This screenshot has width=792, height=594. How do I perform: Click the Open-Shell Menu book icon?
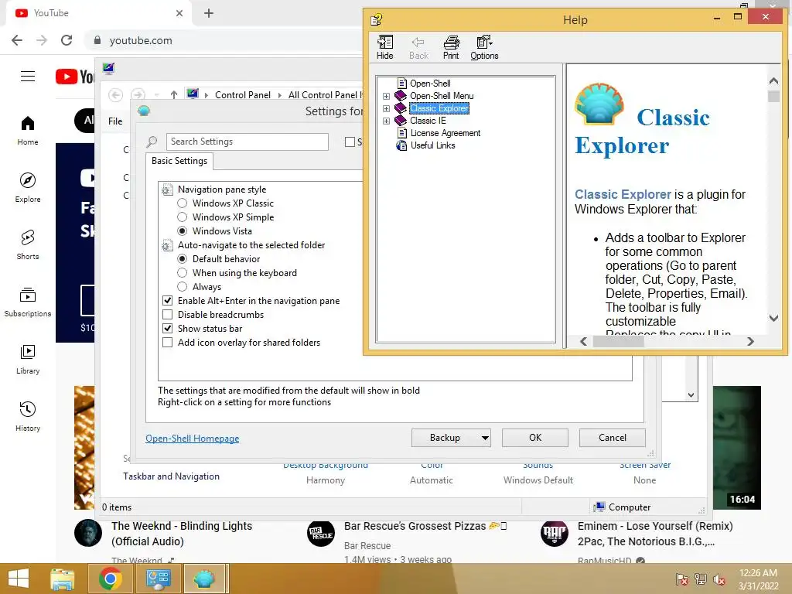click(401, 95)
